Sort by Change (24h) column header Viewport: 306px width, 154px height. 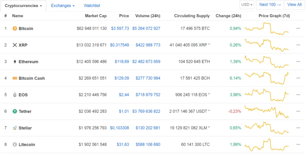(x=228, y=16)
